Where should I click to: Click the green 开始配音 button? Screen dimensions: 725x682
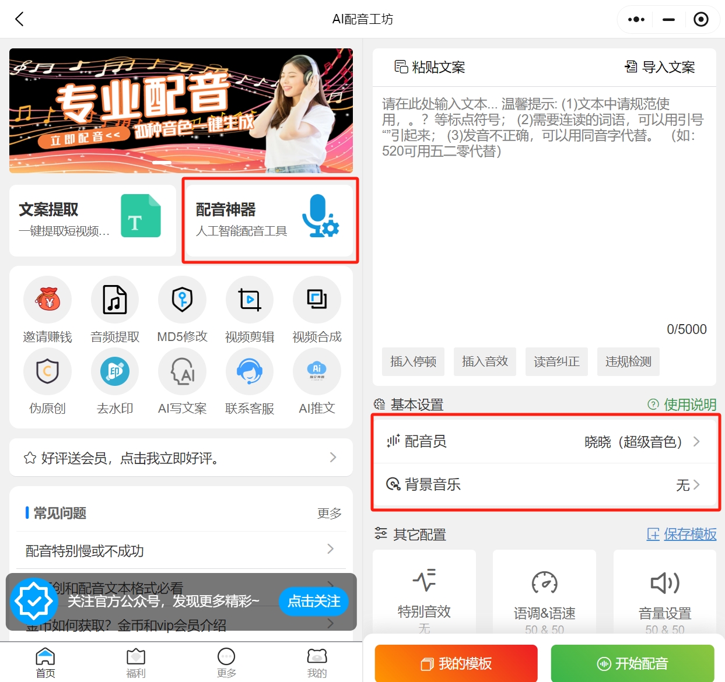pos(633,663)
